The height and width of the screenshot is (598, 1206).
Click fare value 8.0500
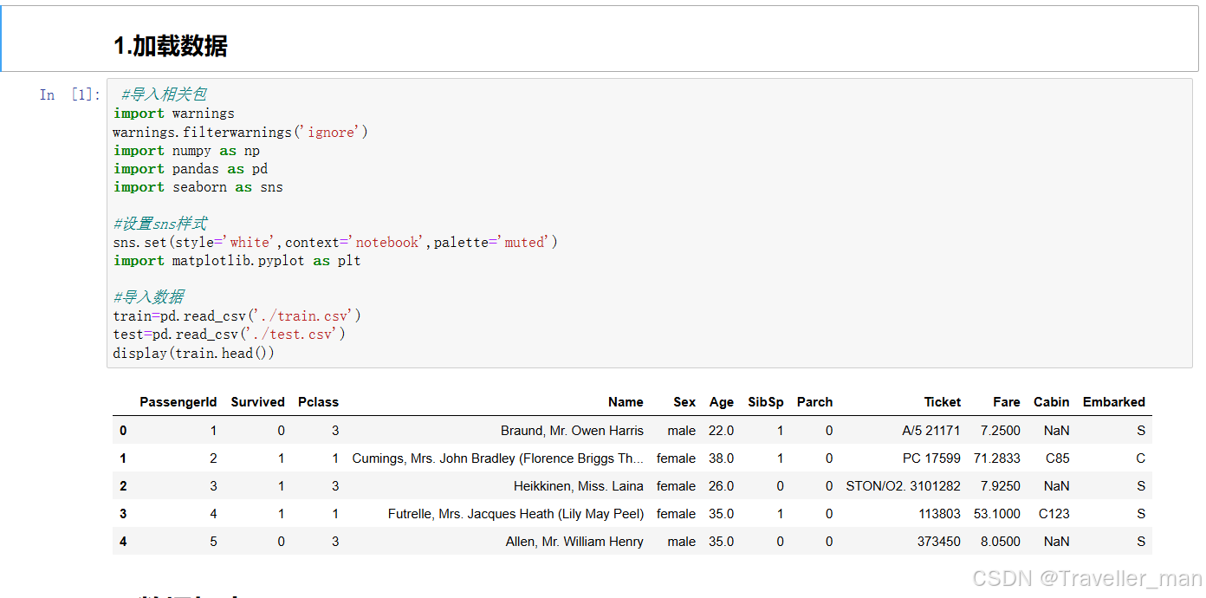click(x=1001, y=542)
